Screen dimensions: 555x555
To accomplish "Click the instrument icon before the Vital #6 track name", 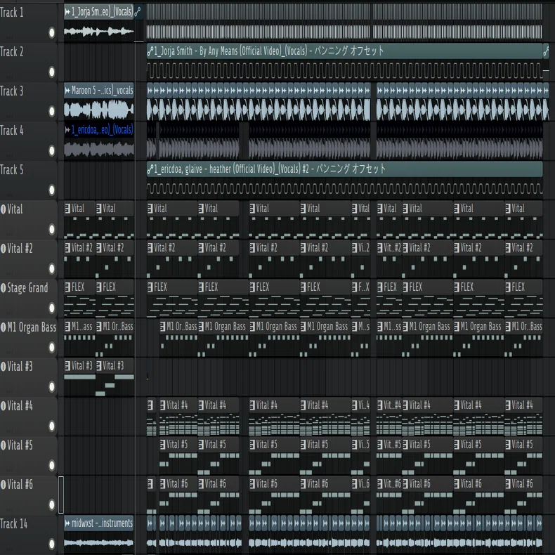I will click(4, 484).
